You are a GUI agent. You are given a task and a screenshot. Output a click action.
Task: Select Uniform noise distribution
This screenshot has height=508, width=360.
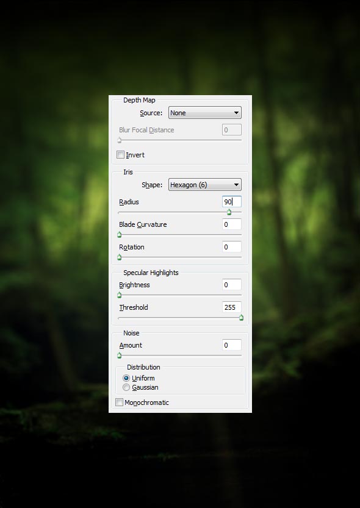126,378
